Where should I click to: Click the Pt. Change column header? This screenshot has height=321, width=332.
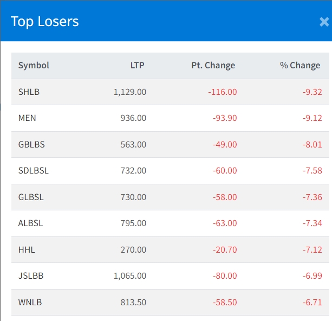[213, 66]
